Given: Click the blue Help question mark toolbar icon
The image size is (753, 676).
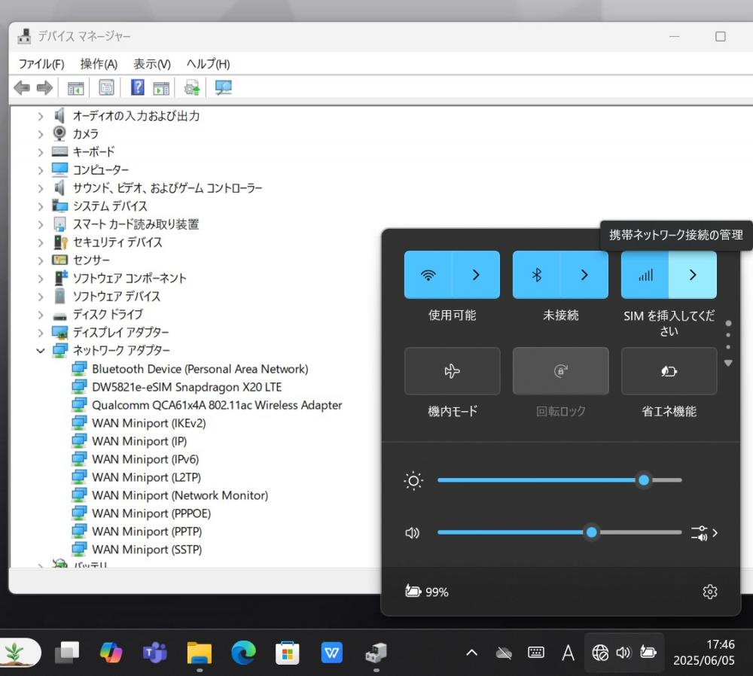Looking at the screenshot, I should 137,87.
